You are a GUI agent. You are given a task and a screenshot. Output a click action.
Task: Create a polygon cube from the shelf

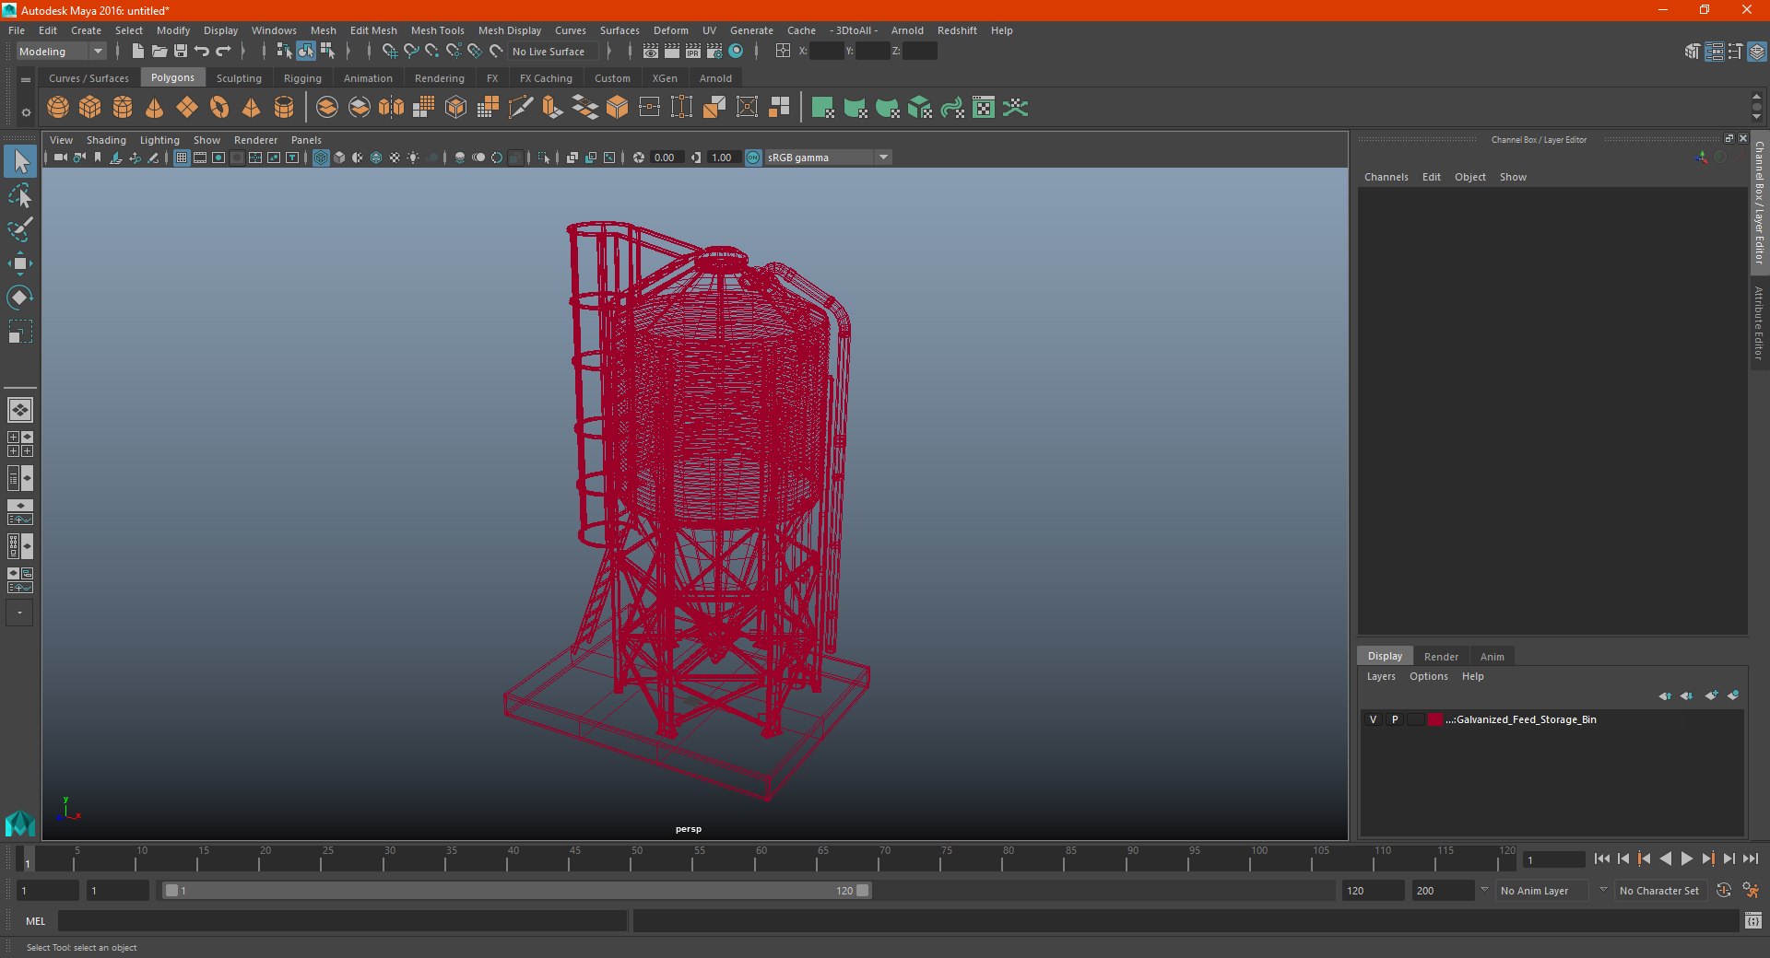pos(90,108)
